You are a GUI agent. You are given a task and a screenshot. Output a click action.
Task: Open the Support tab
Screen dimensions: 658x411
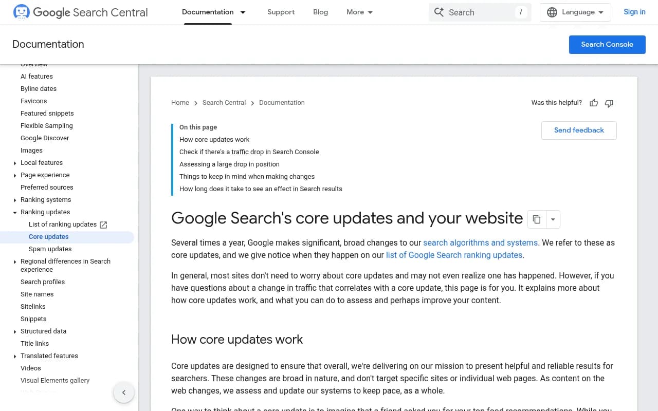click(281, 12)
